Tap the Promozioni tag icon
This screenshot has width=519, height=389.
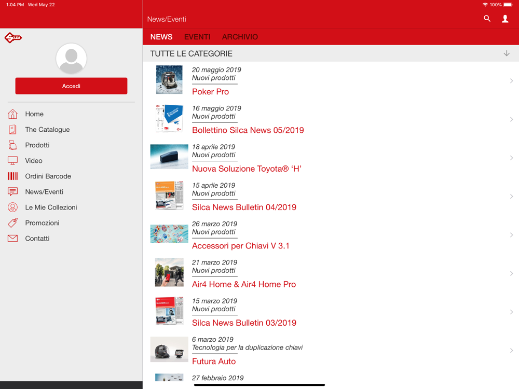tap(13, 223)
